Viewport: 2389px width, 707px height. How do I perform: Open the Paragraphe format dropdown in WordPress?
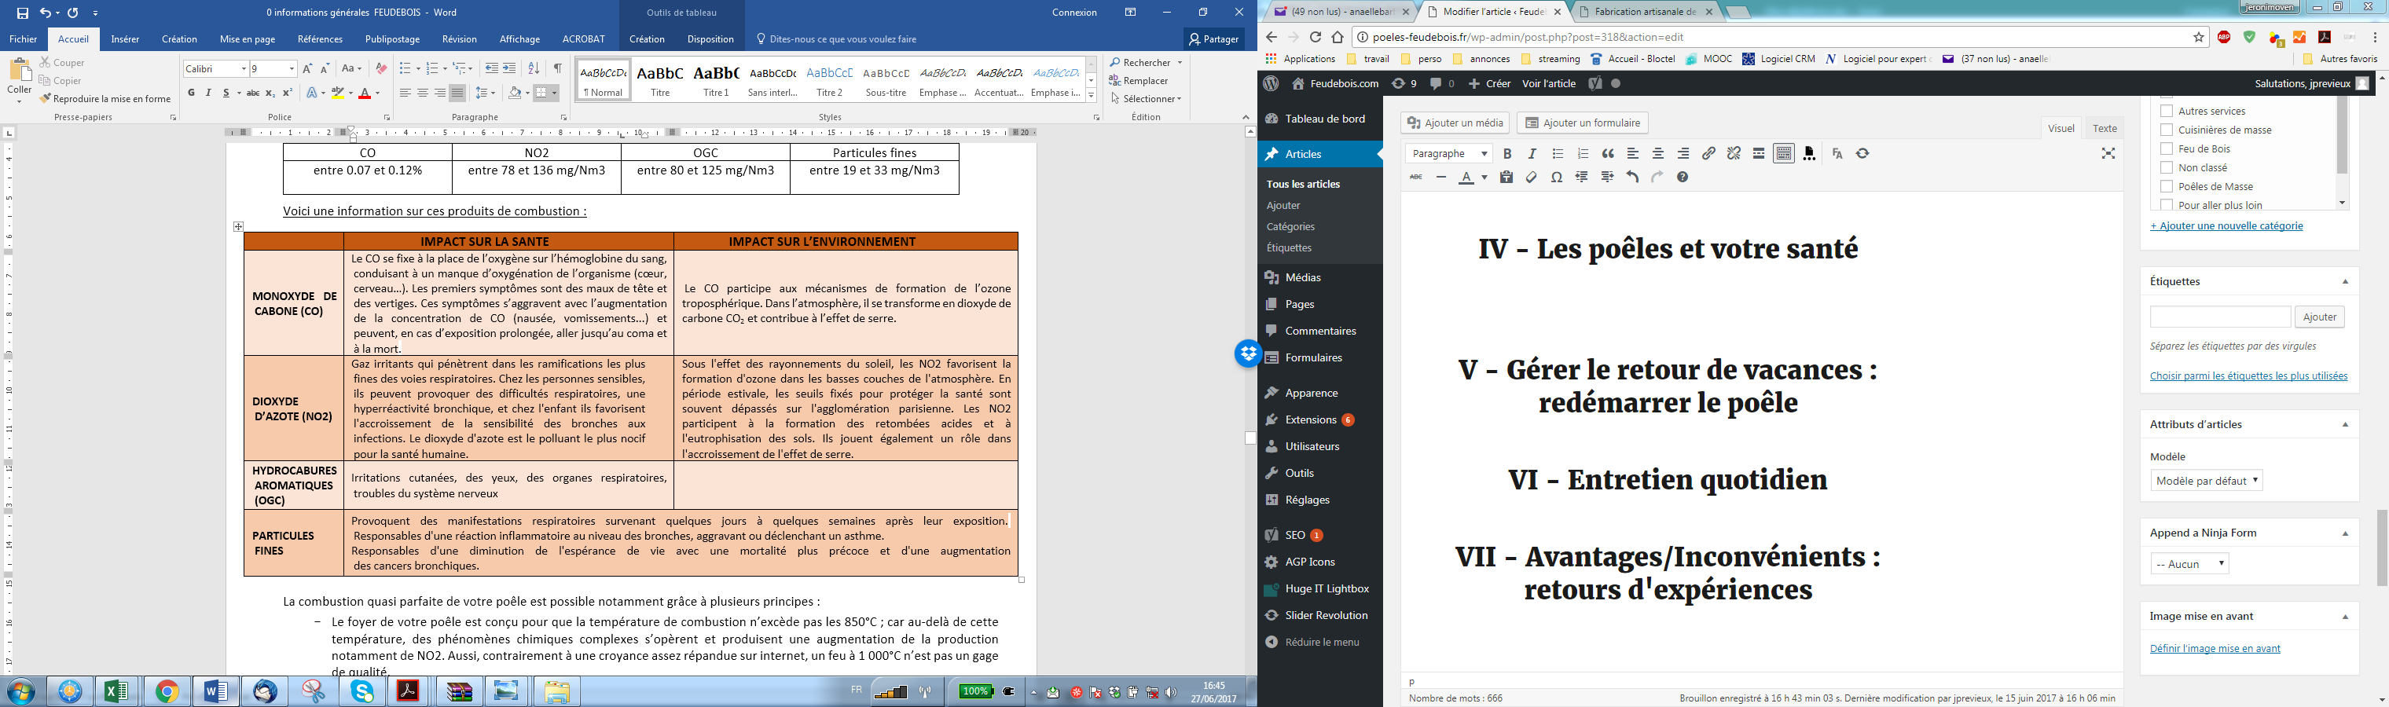point(1448,154)
